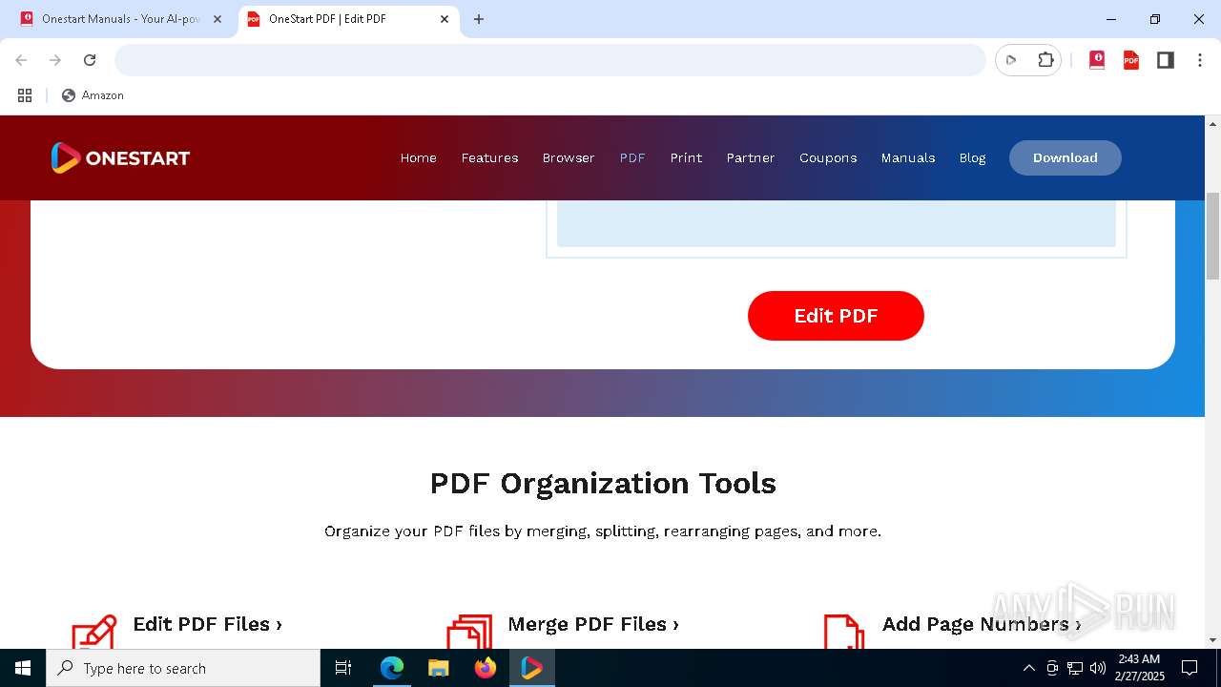
Task: Open File Explorer from taskbar
Action: pos(438,668)
